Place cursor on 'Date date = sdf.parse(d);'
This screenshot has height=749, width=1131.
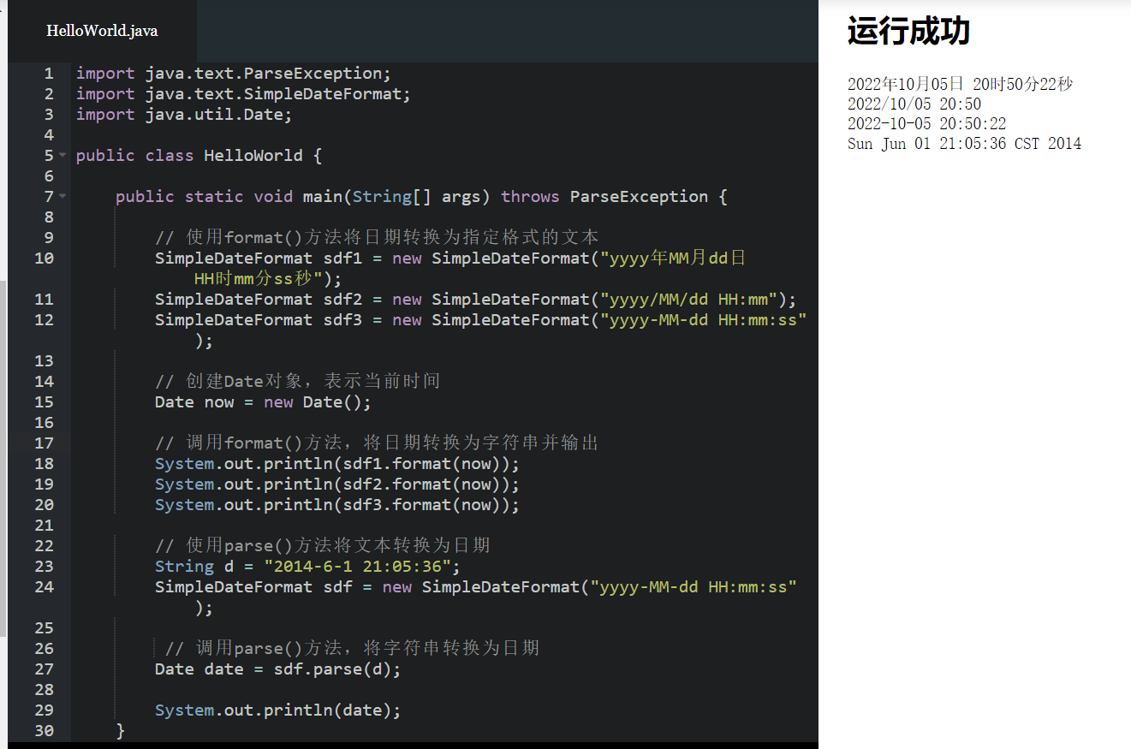(x=277, y=669)
